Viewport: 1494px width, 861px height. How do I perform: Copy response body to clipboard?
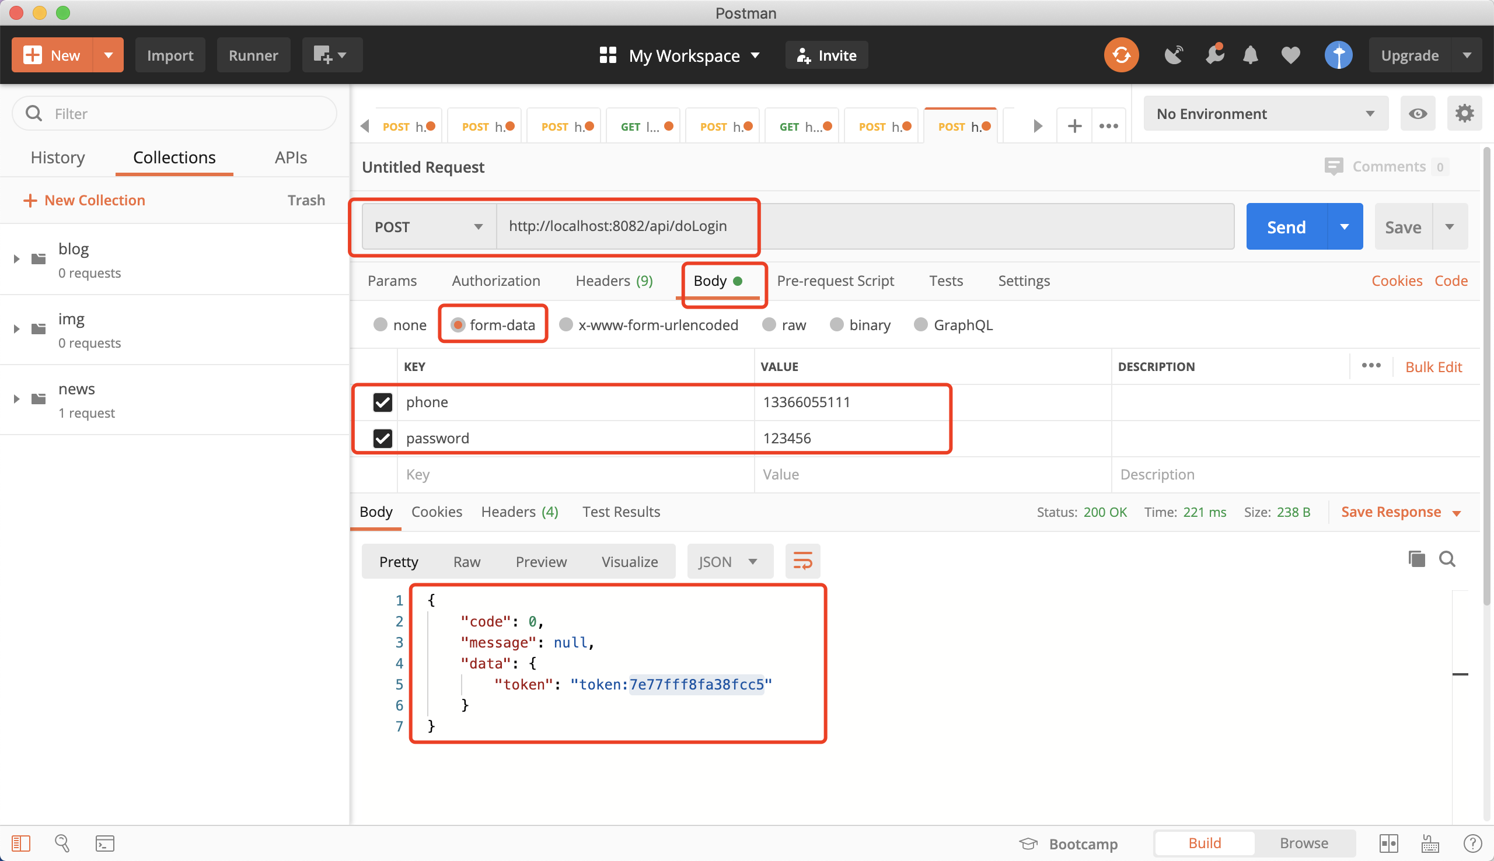(1416, 559)
